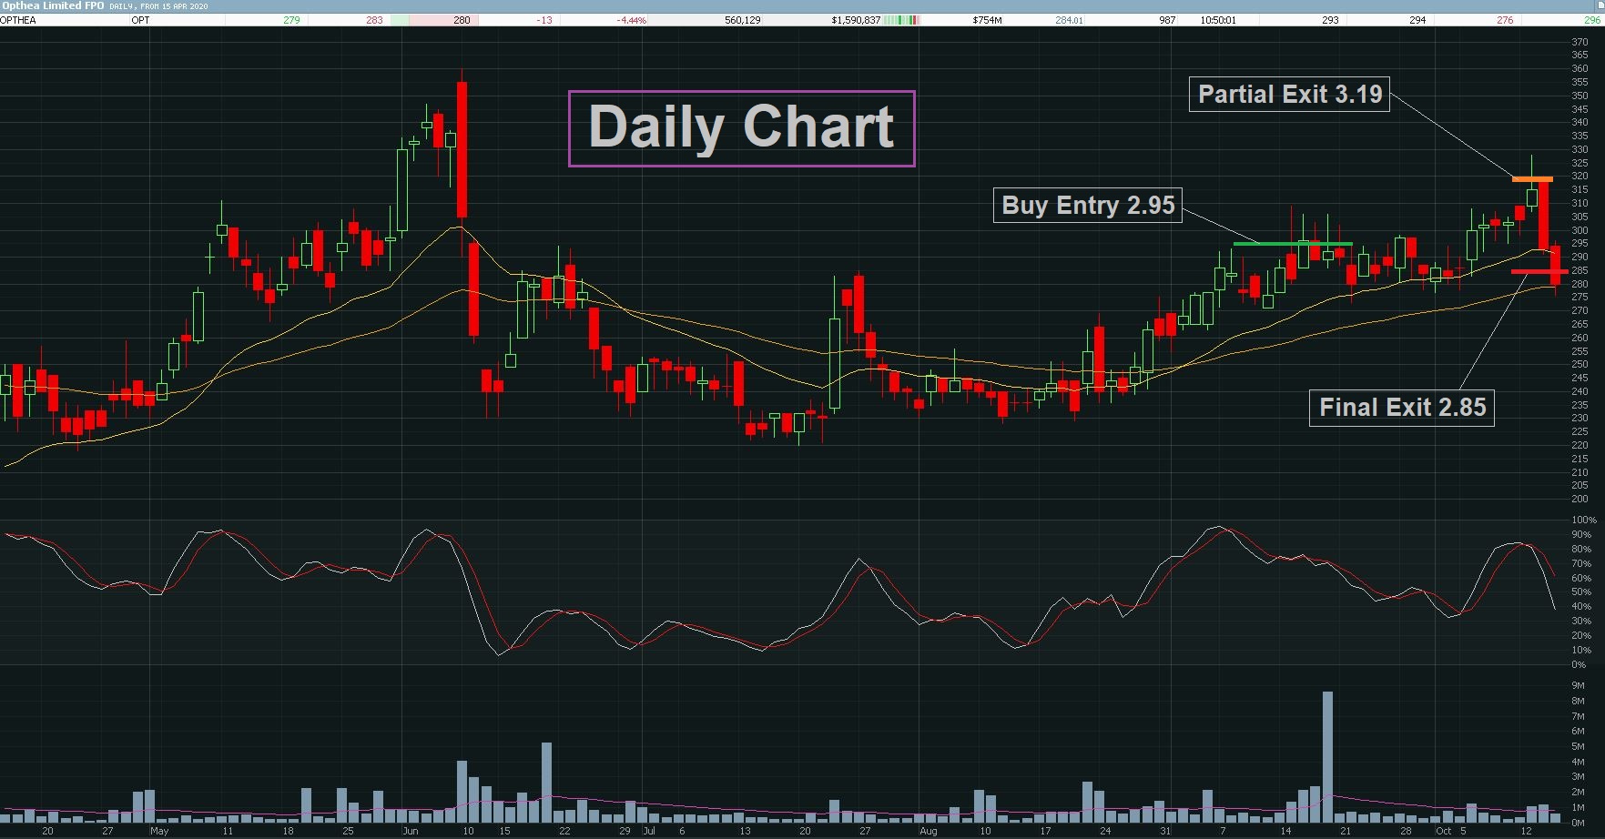Image resolution: width=1605 pixels, height=839 pixels.
Task: Click the Jul label on date axis
Action: tap(648, 831)
